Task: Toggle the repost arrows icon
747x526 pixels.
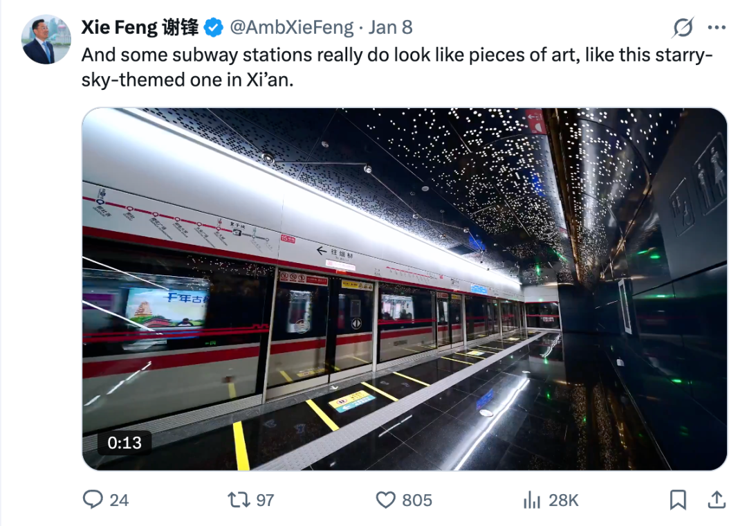Action: coord(239,500)
